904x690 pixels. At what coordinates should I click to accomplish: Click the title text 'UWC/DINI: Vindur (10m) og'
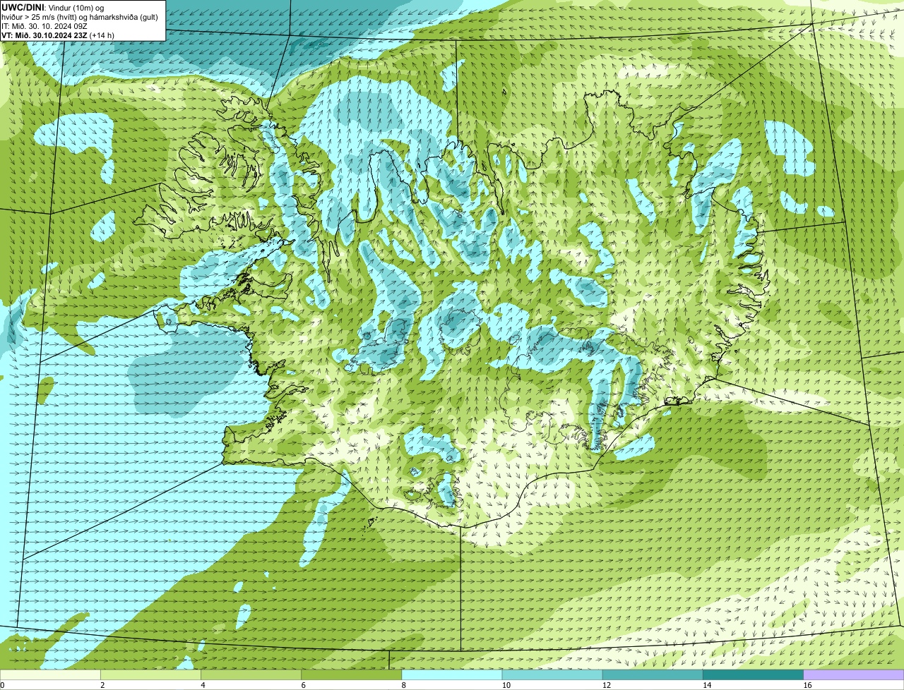[53, 7]
